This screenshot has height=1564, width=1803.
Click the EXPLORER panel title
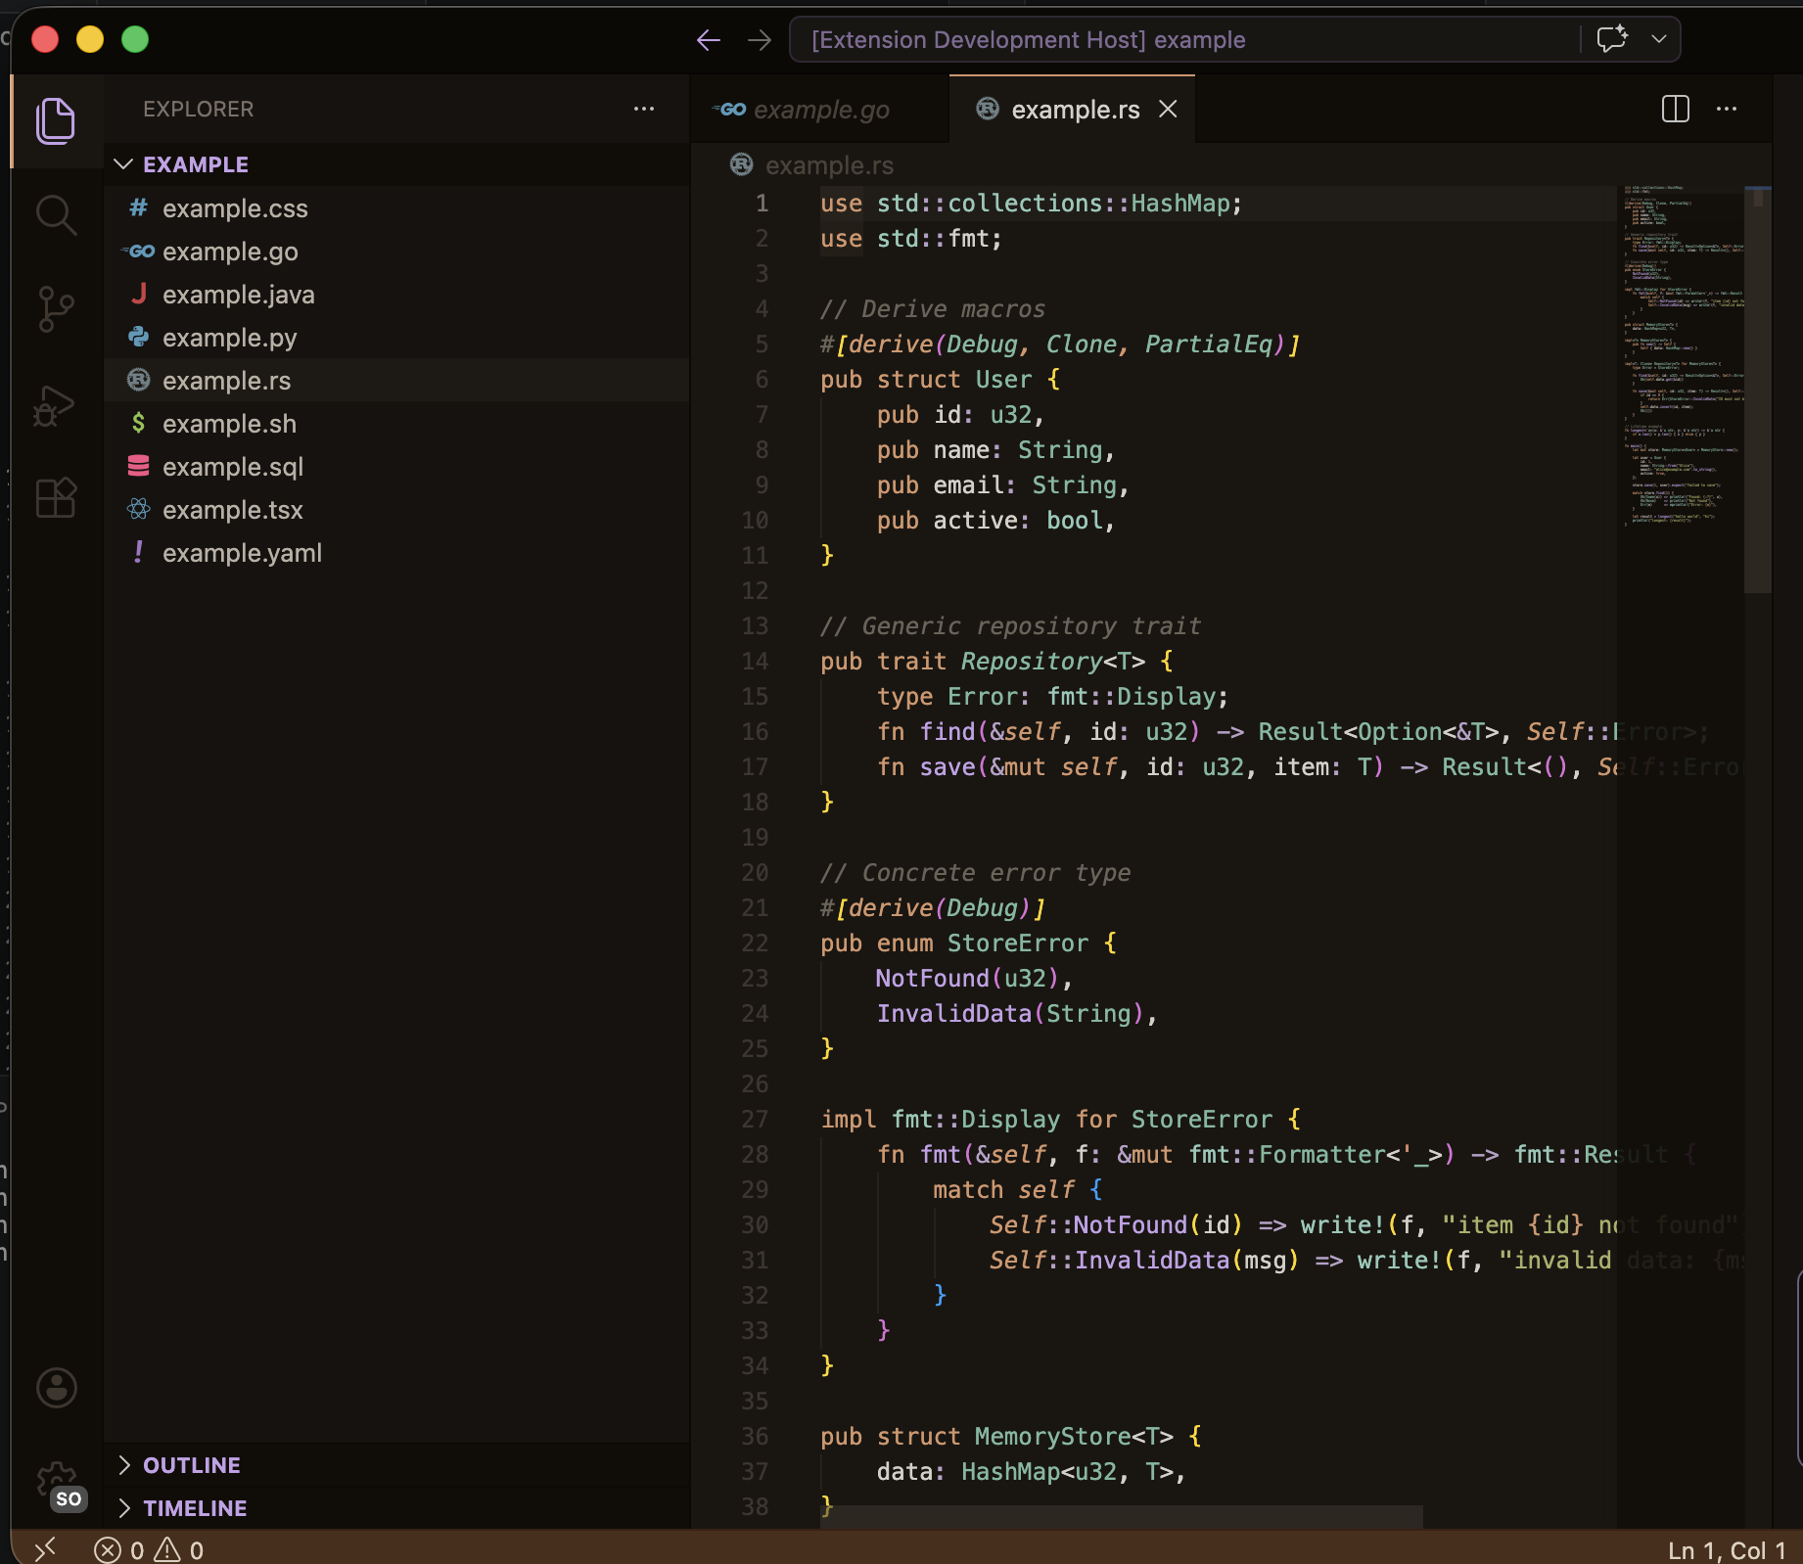point(199,109)
